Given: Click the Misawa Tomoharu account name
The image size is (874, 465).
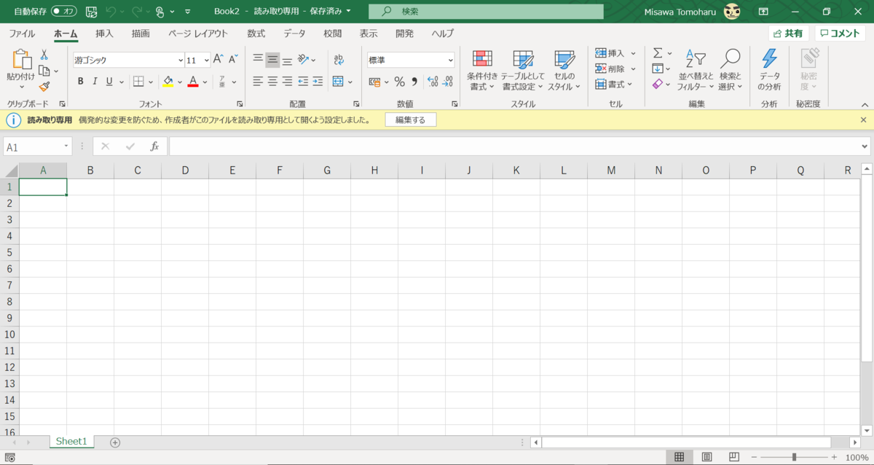Looking at the screenshot, I should tap(680, 12).
